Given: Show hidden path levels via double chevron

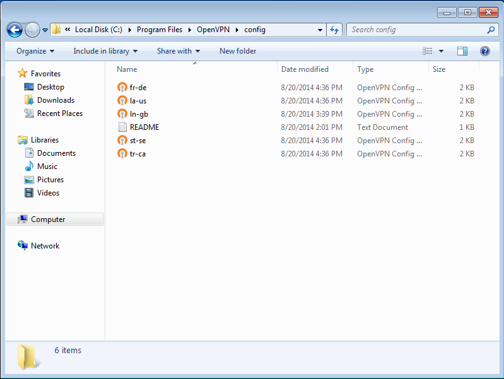Looking at the screenshot, I should pyautogui.click(x=67, y=30).
